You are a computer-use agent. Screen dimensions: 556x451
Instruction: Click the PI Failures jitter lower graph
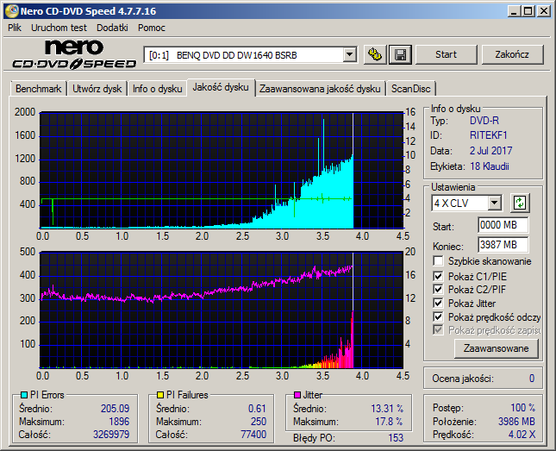pyautogui.click(x=222, y=310)
